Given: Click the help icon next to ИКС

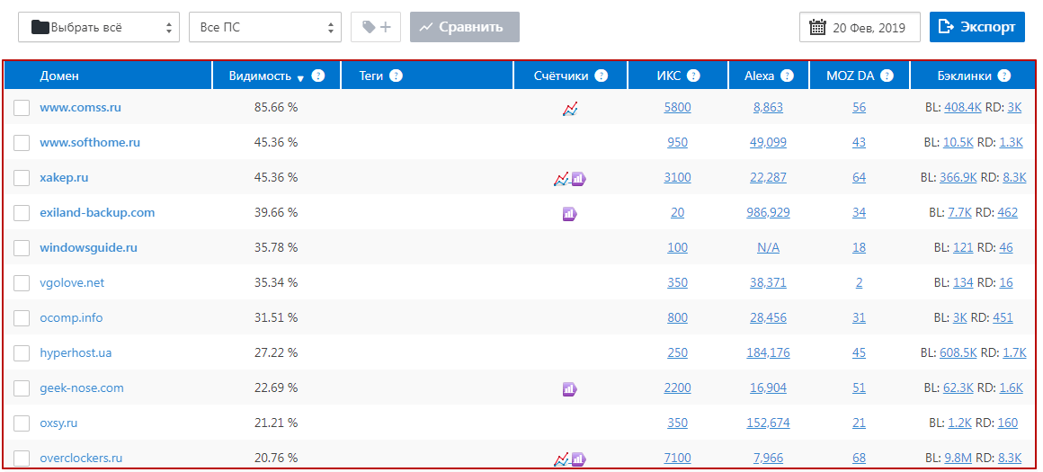Looking at the screenshot, I should coord(694,76).
